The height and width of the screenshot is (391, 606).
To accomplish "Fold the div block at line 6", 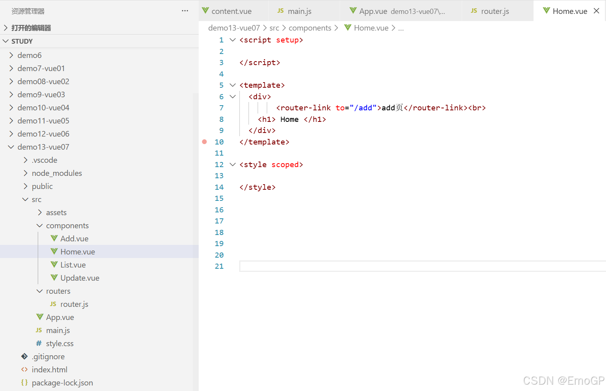I will click(233, 96).
